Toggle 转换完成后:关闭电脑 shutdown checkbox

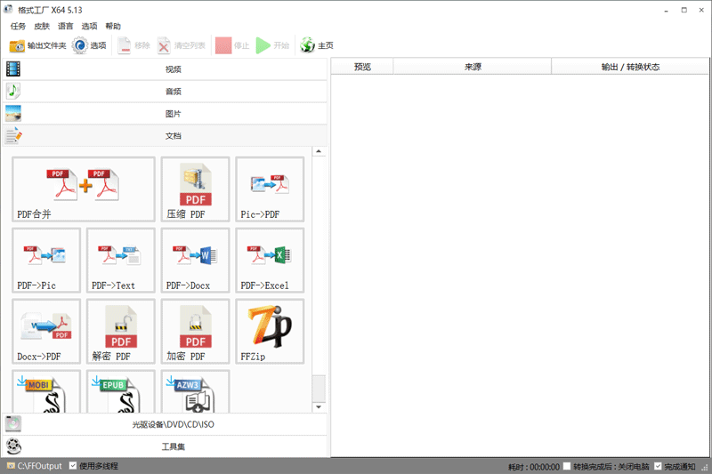(x=567, y=466)
